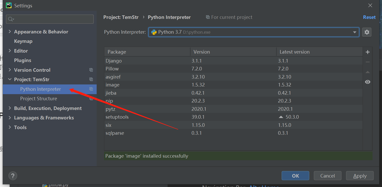Click the Reset link

369,17
